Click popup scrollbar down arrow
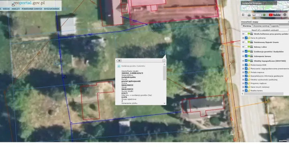289x168 pixels. pyautogui.click(x=165, y=103)
